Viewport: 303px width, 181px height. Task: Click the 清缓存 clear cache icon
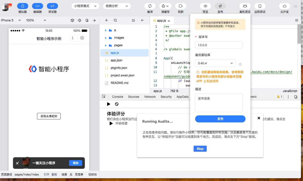click(165, 6)
